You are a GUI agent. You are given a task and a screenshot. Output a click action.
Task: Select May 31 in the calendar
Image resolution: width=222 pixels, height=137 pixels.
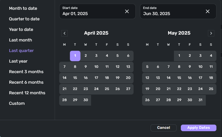pyautogui.click(x=200, y=100)
